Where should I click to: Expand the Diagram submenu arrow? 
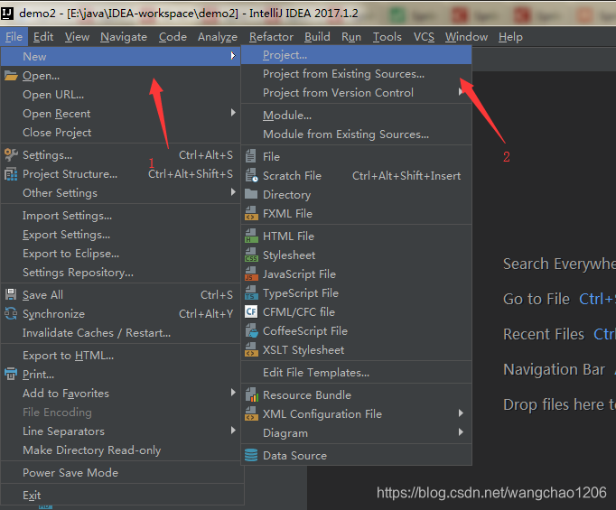point(461,432)
